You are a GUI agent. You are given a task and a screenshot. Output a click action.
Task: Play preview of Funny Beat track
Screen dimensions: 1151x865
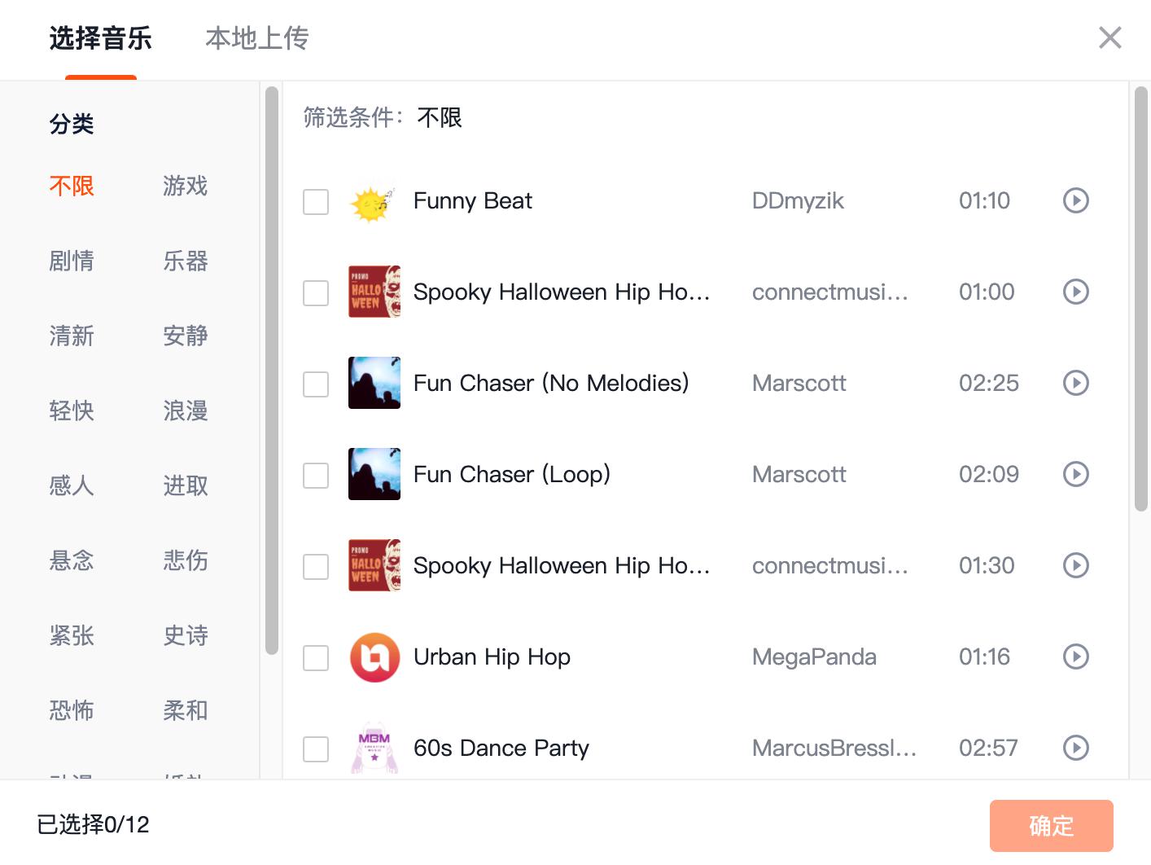coord(1075,200)
